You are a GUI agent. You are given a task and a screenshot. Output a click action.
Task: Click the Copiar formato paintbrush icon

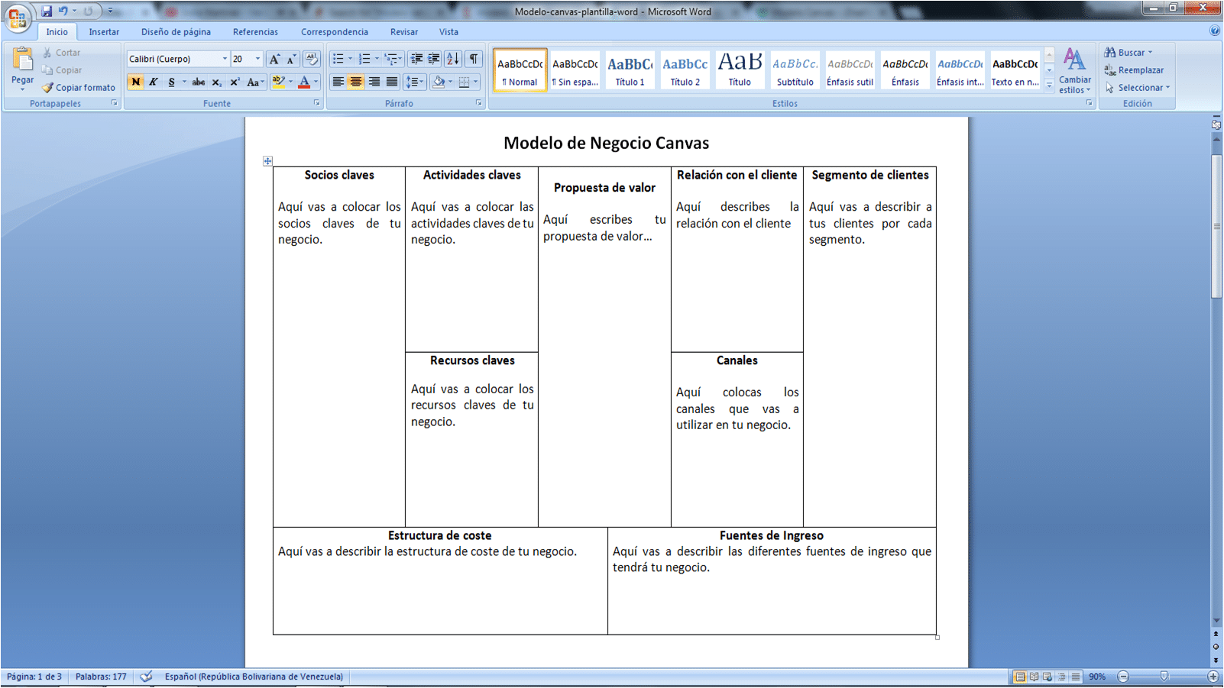(47, 88)
